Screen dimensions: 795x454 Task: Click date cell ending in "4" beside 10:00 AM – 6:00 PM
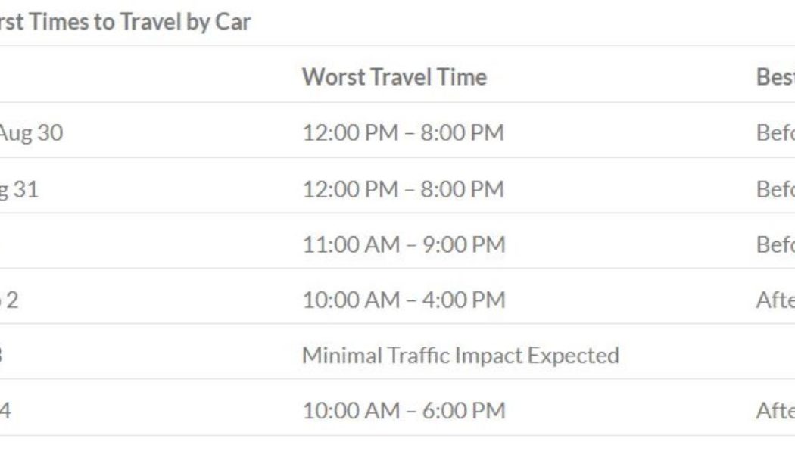(x=6, y=410)
